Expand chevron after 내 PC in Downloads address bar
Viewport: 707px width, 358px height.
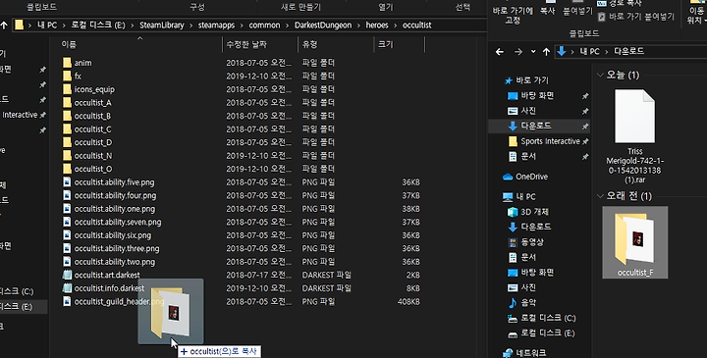(x=607, y=52)
